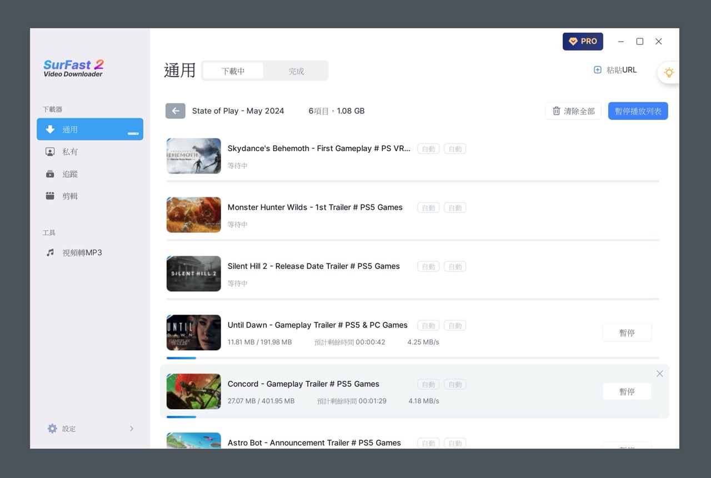Click State of Play - May 2024 title

238,111
